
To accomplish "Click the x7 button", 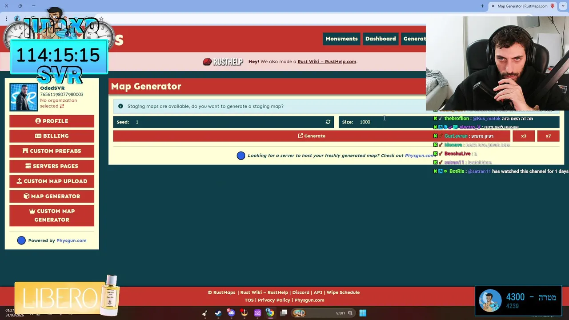I will coord(548,136).
